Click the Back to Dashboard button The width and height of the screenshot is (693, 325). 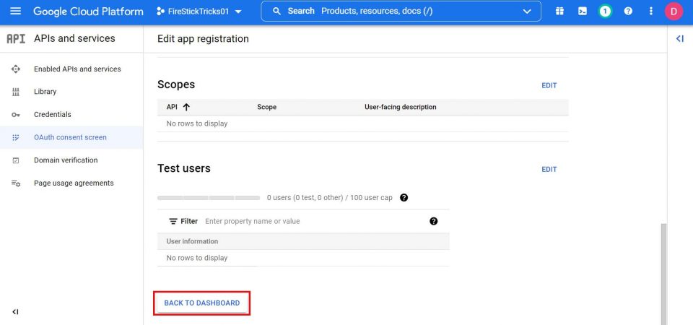pos(202,303)
